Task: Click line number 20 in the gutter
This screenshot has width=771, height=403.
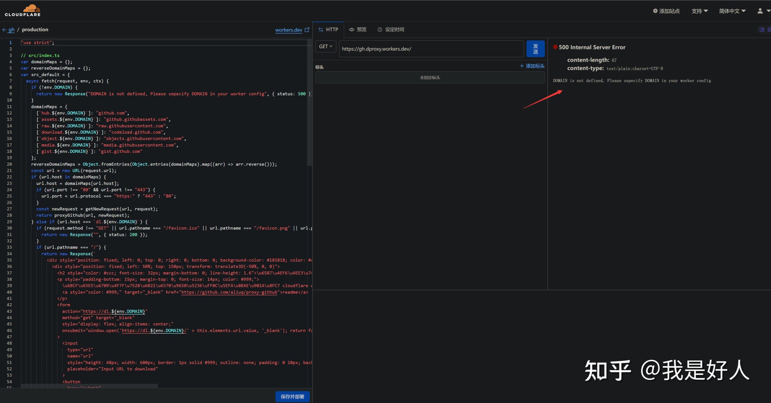Action: 9,164
